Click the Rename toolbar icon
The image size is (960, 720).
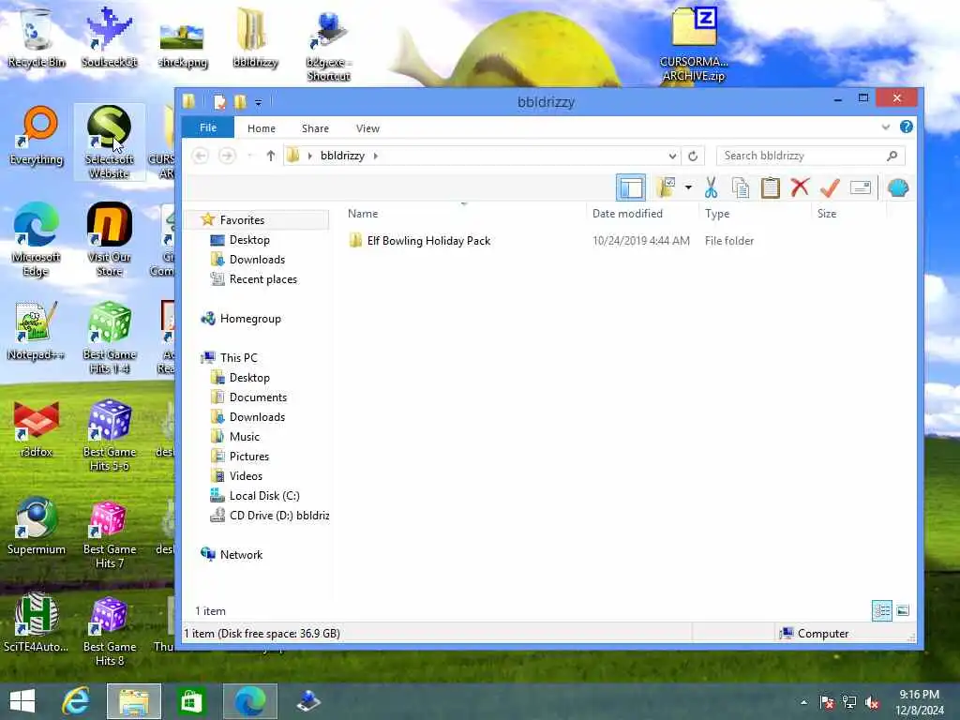tap(861, 187)
